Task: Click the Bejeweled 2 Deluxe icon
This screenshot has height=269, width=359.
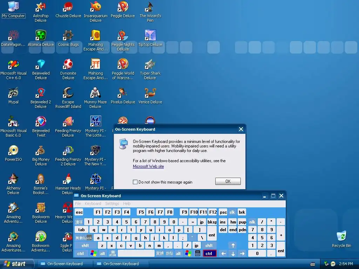Action: (41, 98)
